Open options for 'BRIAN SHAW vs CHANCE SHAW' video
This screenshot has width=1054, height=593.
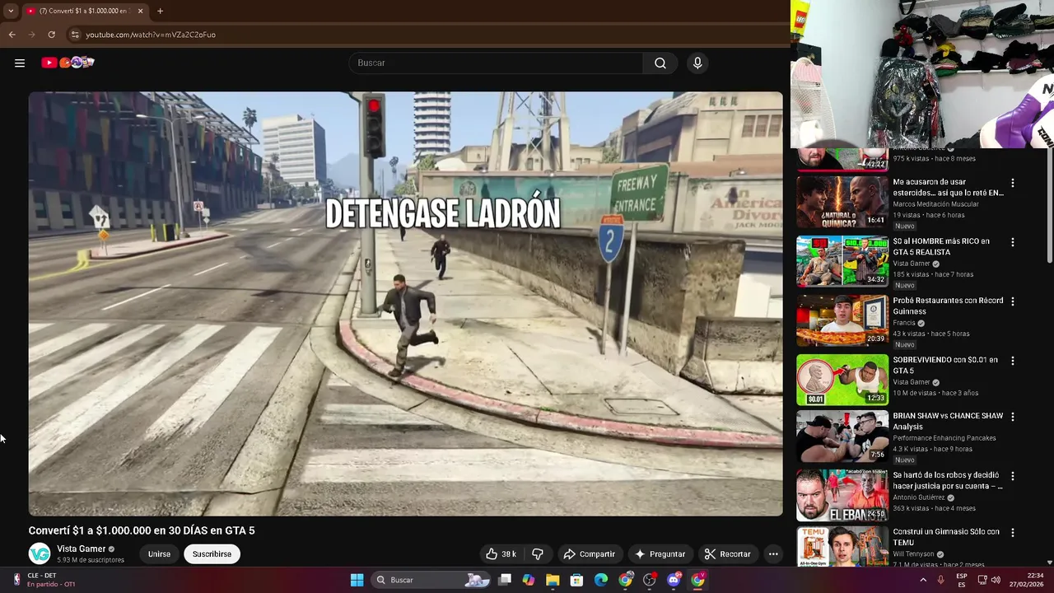coord(1013,417)
